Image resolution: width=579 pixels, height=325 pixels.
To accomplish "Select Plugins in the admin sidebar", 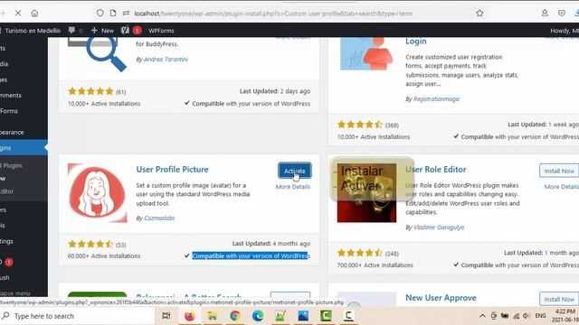I will 24,148.
